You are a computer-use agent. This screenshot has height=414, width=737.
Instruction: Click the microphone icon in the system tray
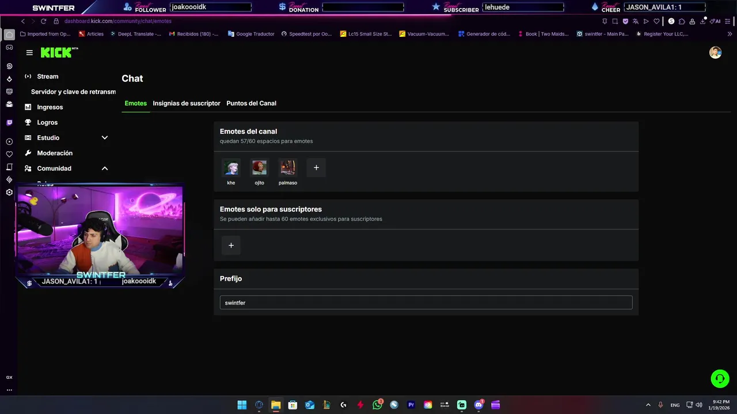tap(660, 405)
